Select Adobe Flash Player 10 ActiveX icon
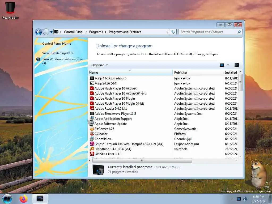This screenshot has width=272, height=204. tap(92, 88)
